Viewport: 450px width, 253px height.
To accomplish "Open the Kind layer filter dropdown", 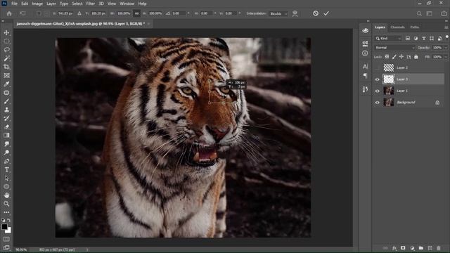I will pyautogui.click(x=388, y=39).
